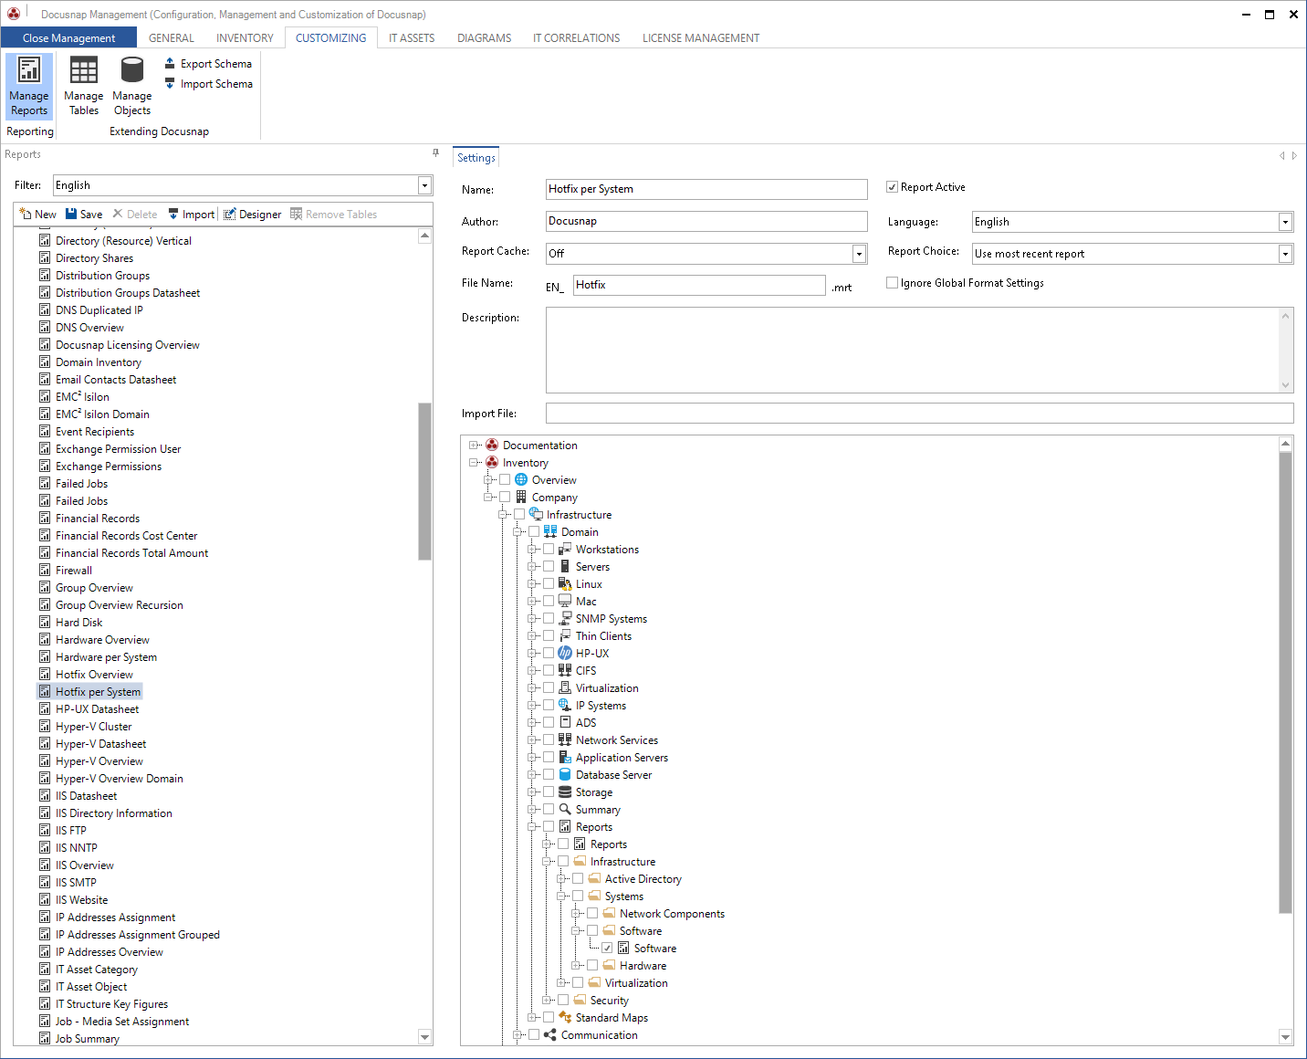
Task: Click the Settings tab label
Action: point(476,157)
